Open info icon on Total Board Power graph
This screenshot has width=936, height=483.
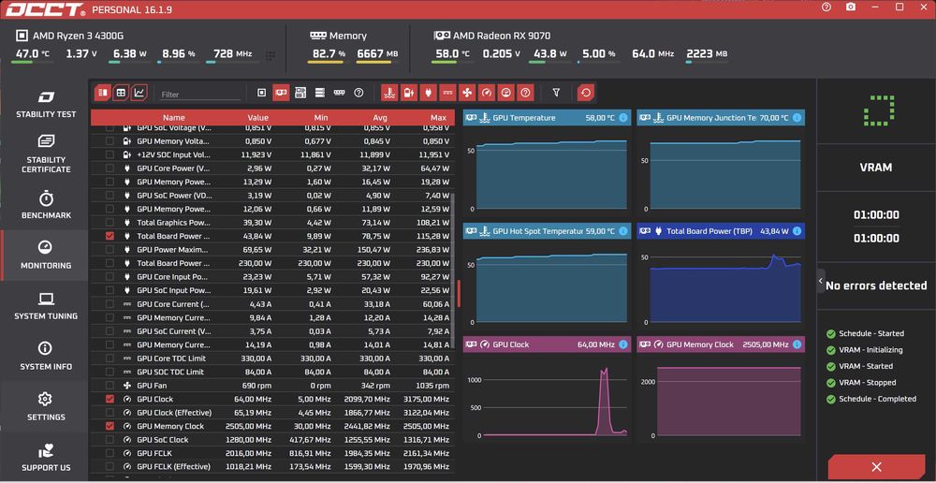point(797,231)
